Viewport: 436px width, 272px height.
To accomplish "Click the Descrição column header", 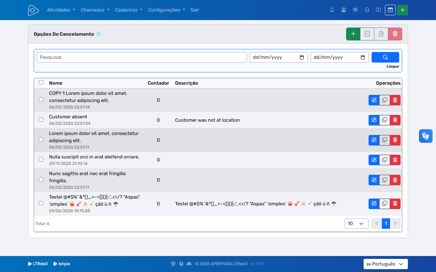I will 186,83.
